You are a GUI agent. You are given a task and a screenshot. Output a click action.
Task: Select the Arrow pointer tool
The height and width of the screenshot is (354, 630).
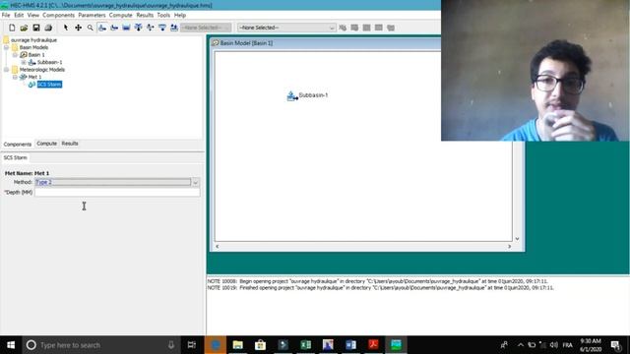point(66,28)
